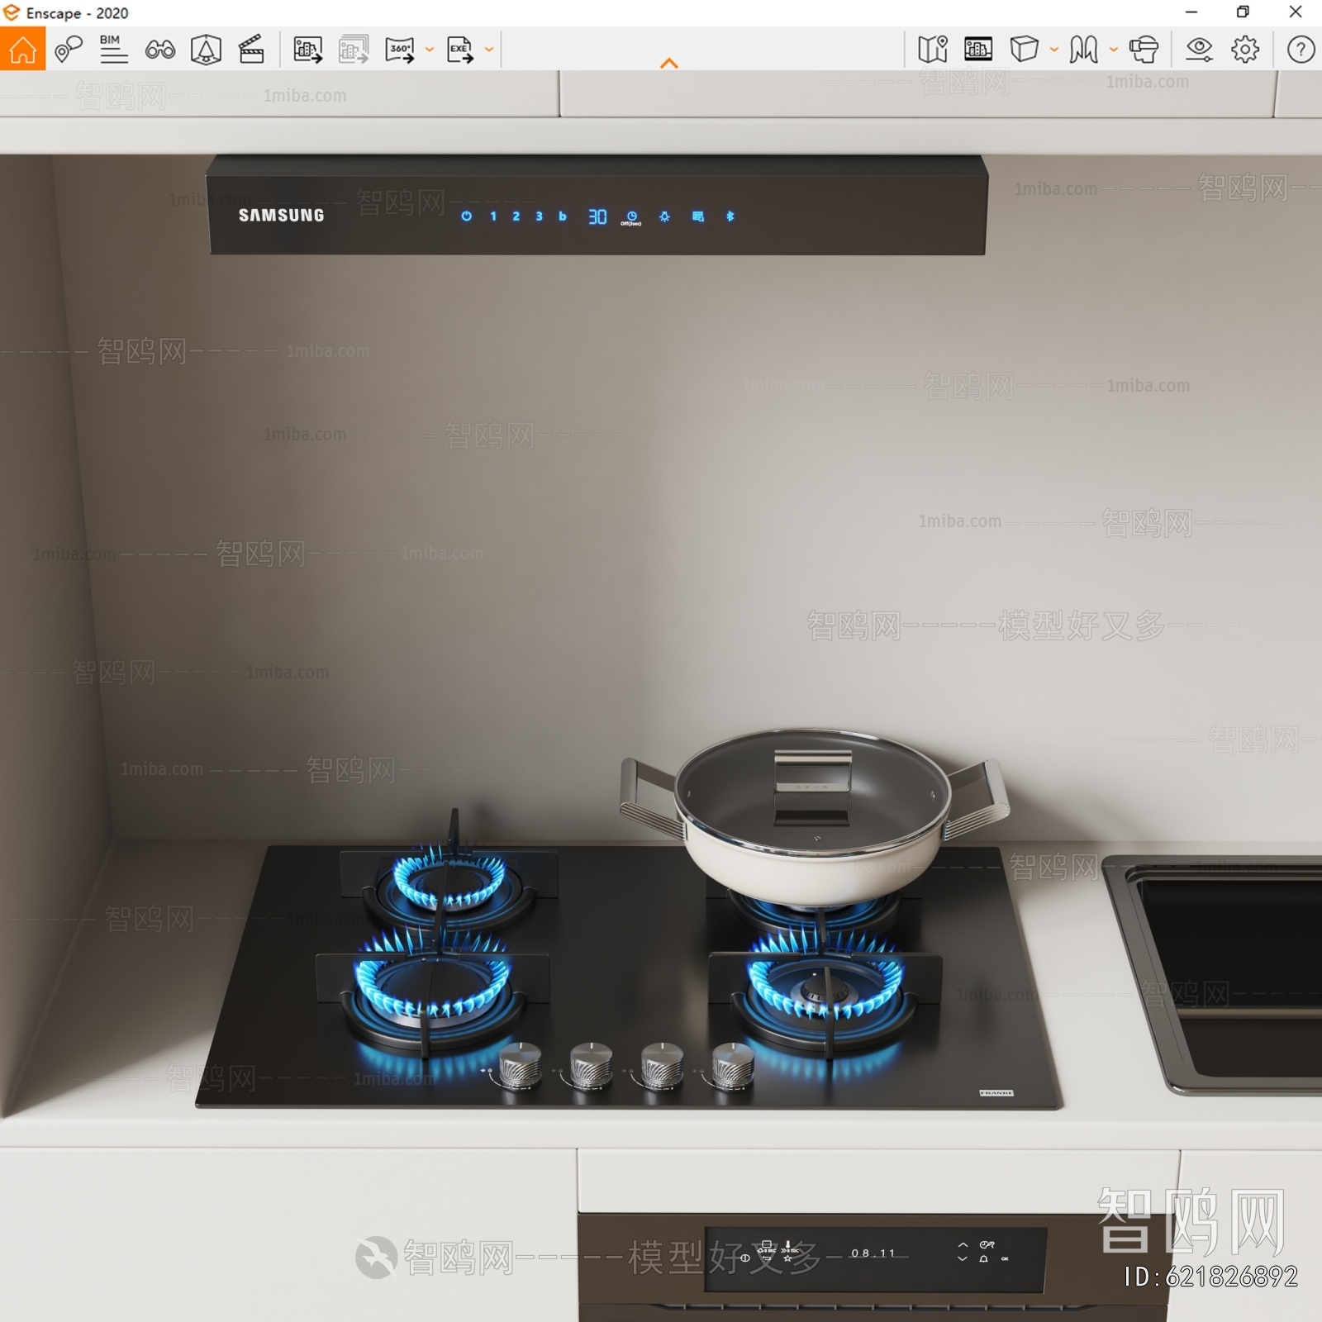
Task: Open the visual settings eye icon
Action: [1199, 50]
